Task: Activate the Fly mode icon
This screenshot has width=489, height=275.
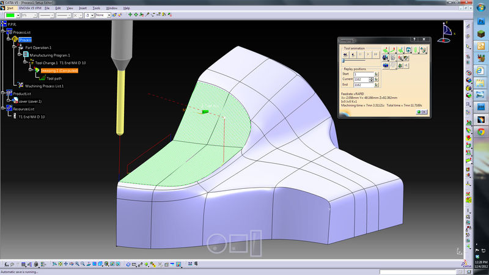Action: click(54, 264)
